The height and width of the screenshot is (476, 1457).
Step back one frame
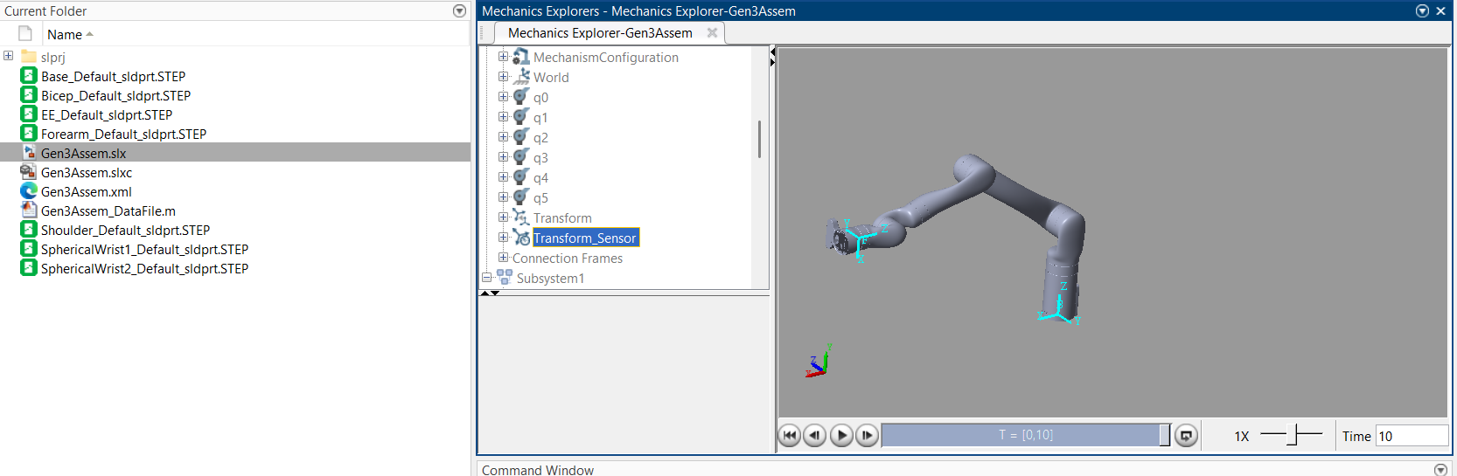[x=814, y=435]
